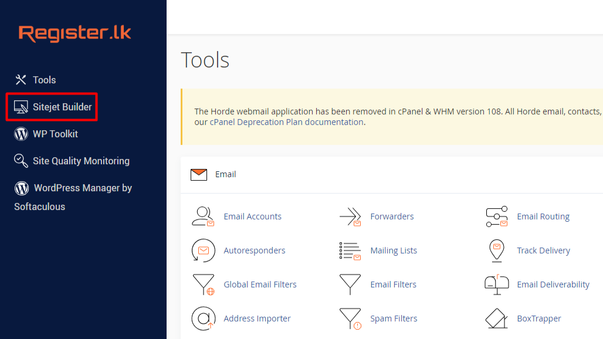The width and height of the screenshot is (603, 339).
Task: Open WordPress Manager by Softaculous
Action: coord(73,197)
